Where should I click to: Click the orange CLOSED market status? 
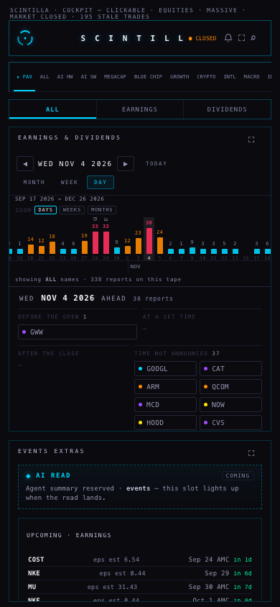(202, 38)
